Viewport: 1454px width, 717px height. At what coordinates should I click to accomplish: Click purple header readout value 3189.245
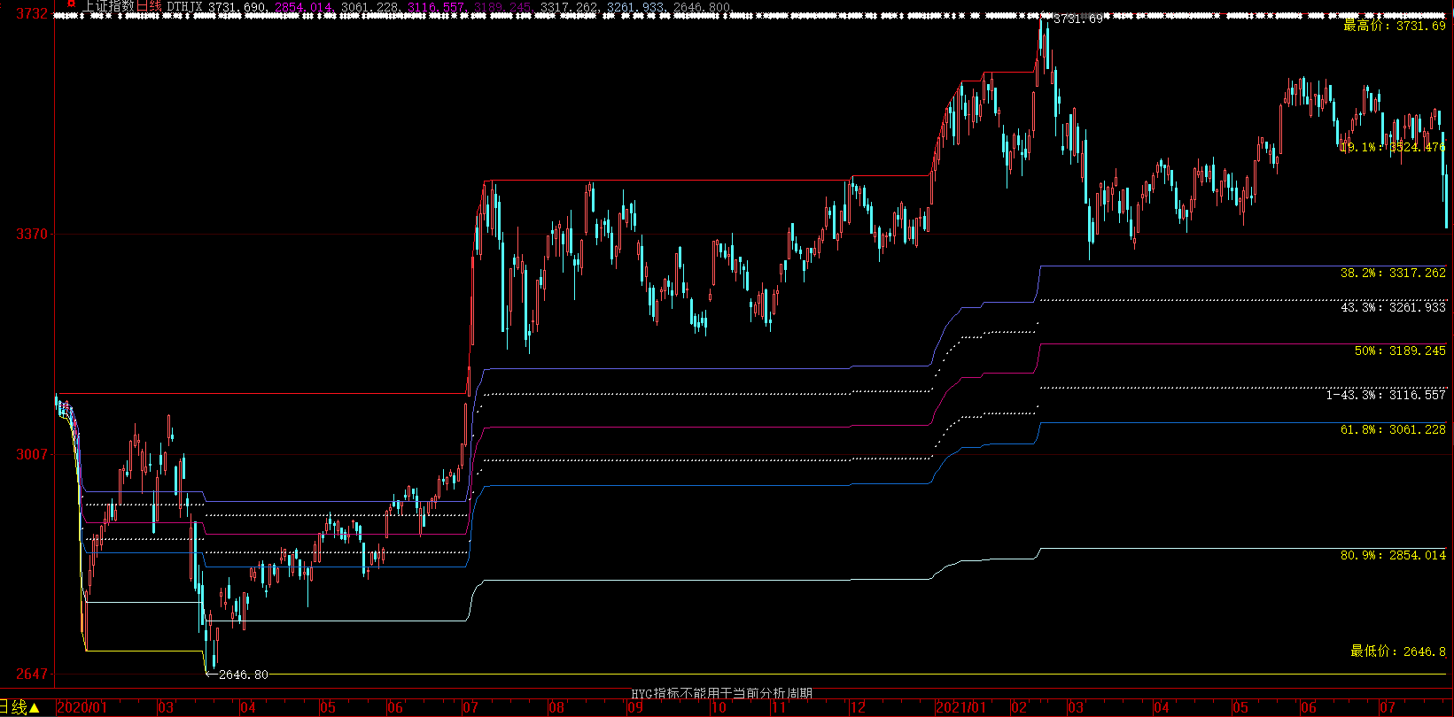(x=503, y=7)
